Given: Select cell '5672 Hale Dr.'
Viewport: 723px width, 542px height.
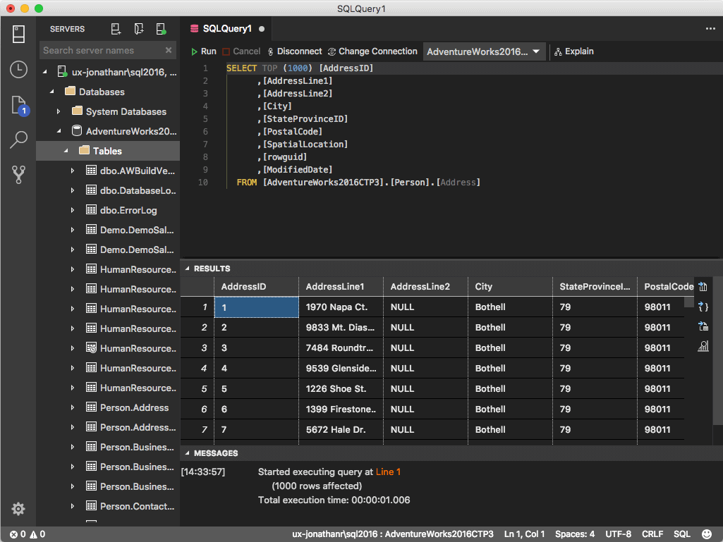Looking at the screenshot, I should tap(341, 429).
